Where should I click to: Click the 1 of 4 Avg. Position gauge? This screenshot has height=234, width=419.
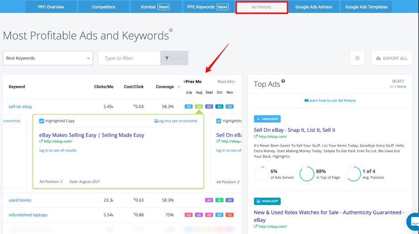pos(353,174)
